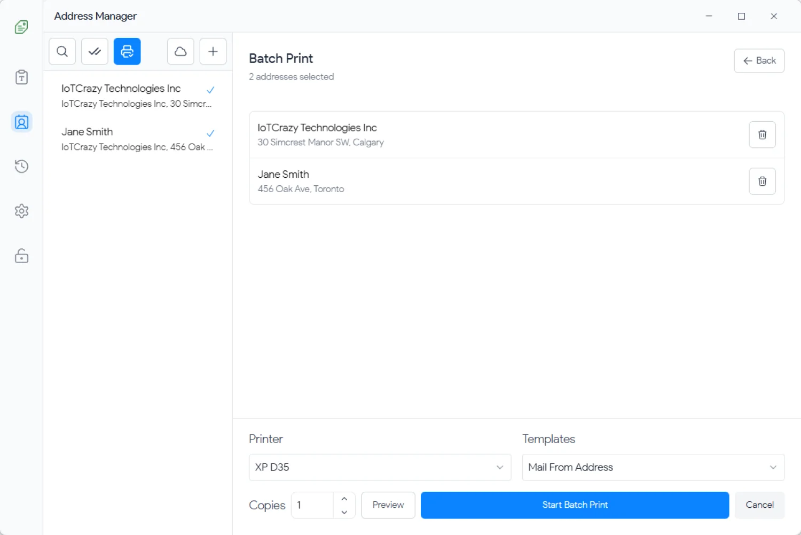The image size is (801, 535).
Task: Increase copies with the up arrow
Action: [344, 499]
